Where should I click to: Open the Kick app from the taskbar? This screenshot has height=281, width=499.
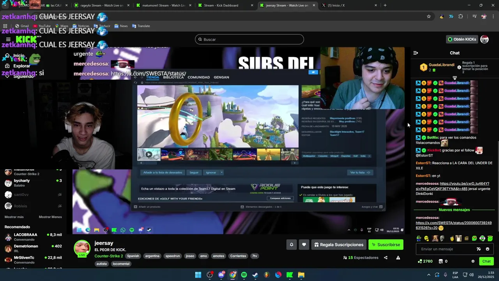[x=290, y=275]
